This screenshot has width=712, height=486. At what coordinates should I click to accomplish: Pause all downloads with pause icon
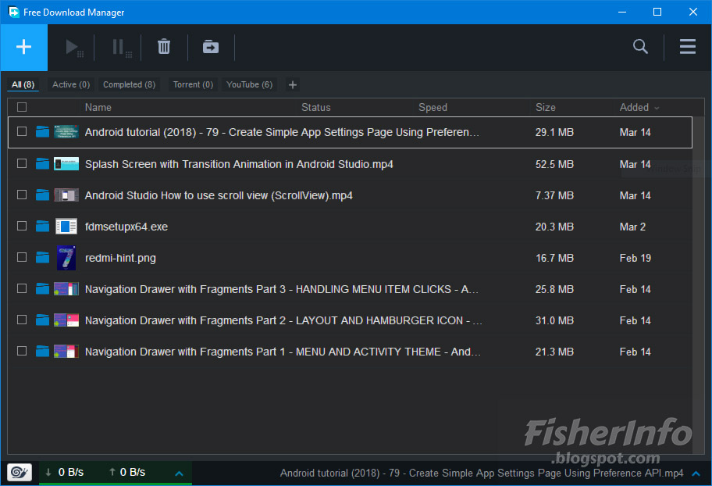point(121,48)
